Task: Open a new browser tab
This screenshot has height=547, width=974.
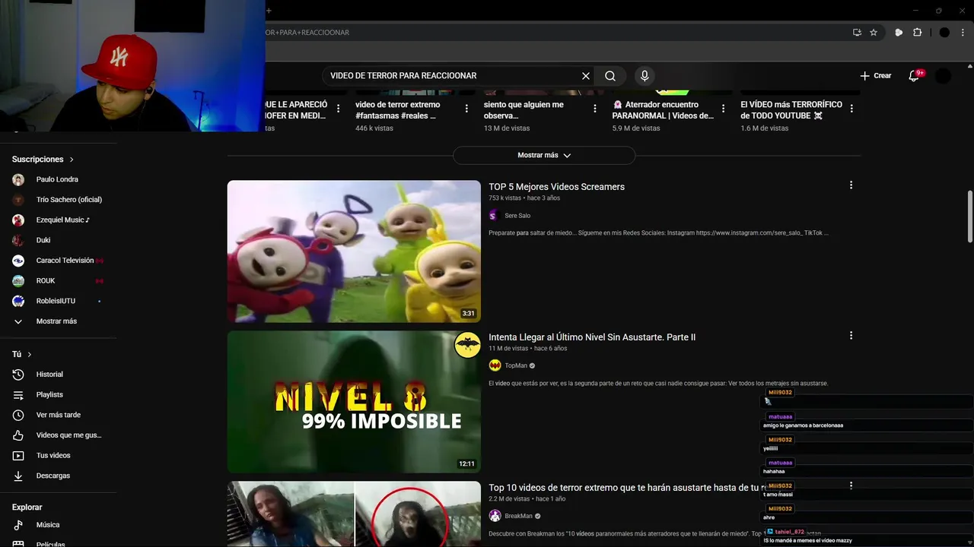Action: point(269,11)
